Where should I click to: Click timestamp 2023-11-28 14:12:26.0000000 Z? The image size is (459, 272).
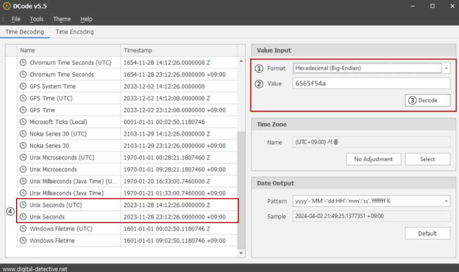pos(167,205)
